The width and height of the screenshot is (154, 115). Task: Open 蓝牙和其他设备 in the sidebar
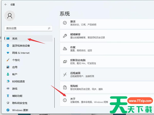coord(28,45)
